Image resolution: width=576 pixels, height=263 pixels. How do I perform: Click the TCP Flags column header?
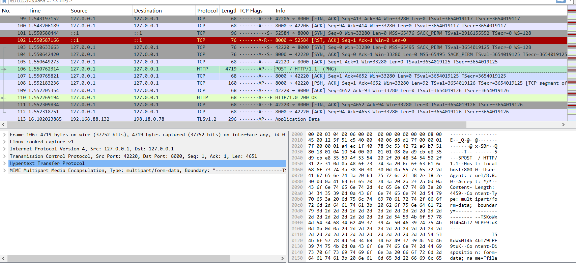point(256,10)
